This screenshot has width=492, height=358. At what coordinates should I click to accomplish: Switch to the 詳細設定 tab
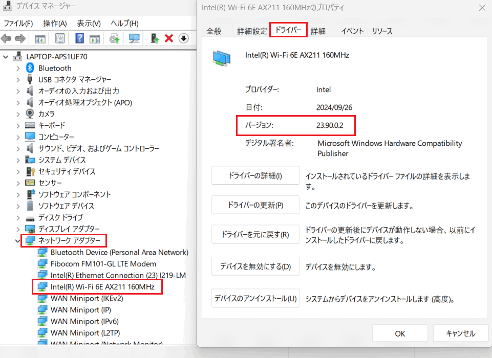click(252, 31)
